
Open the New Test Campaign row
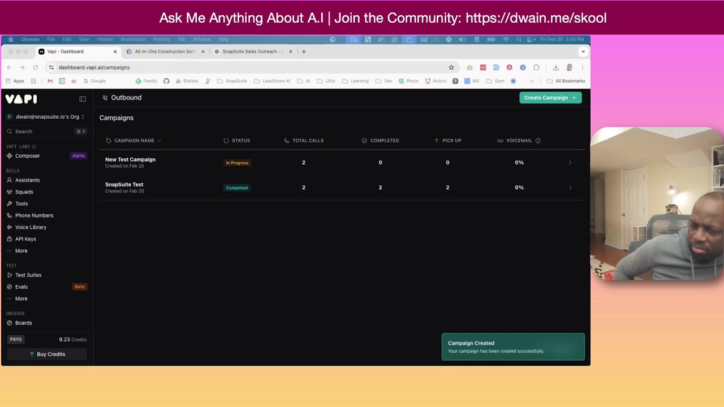click(342, 162)
